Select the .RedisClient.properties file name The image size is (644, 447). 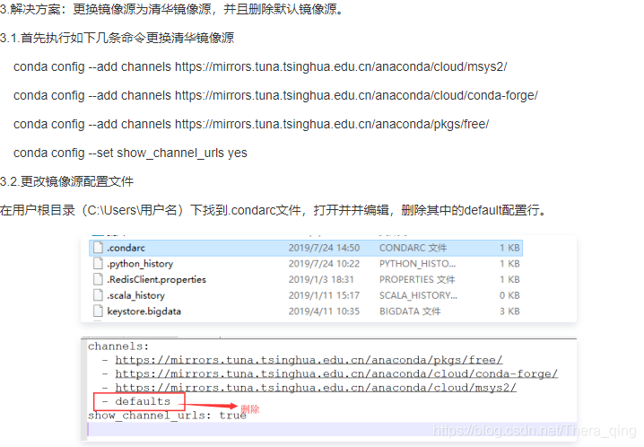pyautogui.click(x=156, y=279)
